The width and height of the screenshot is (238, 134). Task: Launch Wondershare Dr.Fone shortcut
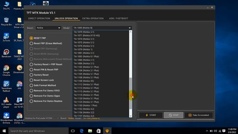click(x=6, y=118)
